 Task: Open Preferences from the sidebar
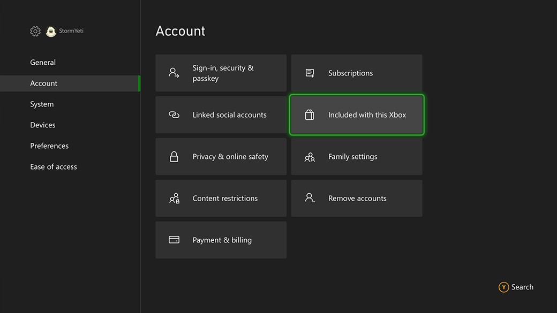pos(49,146)
